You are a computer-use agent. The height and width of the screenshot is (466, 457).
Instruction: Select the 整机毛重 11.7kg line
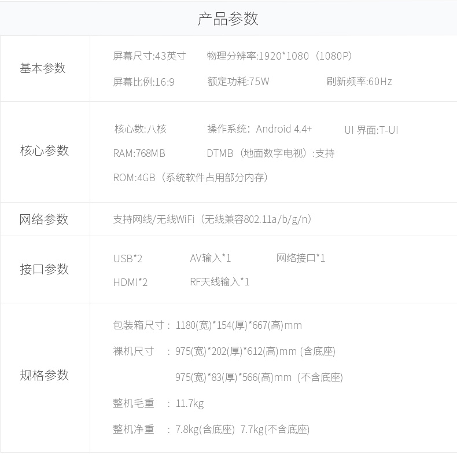[x=158, y=403]
